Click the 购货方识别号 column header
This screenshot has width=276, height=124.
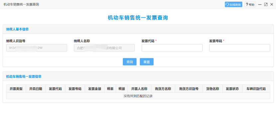(189, 89)
